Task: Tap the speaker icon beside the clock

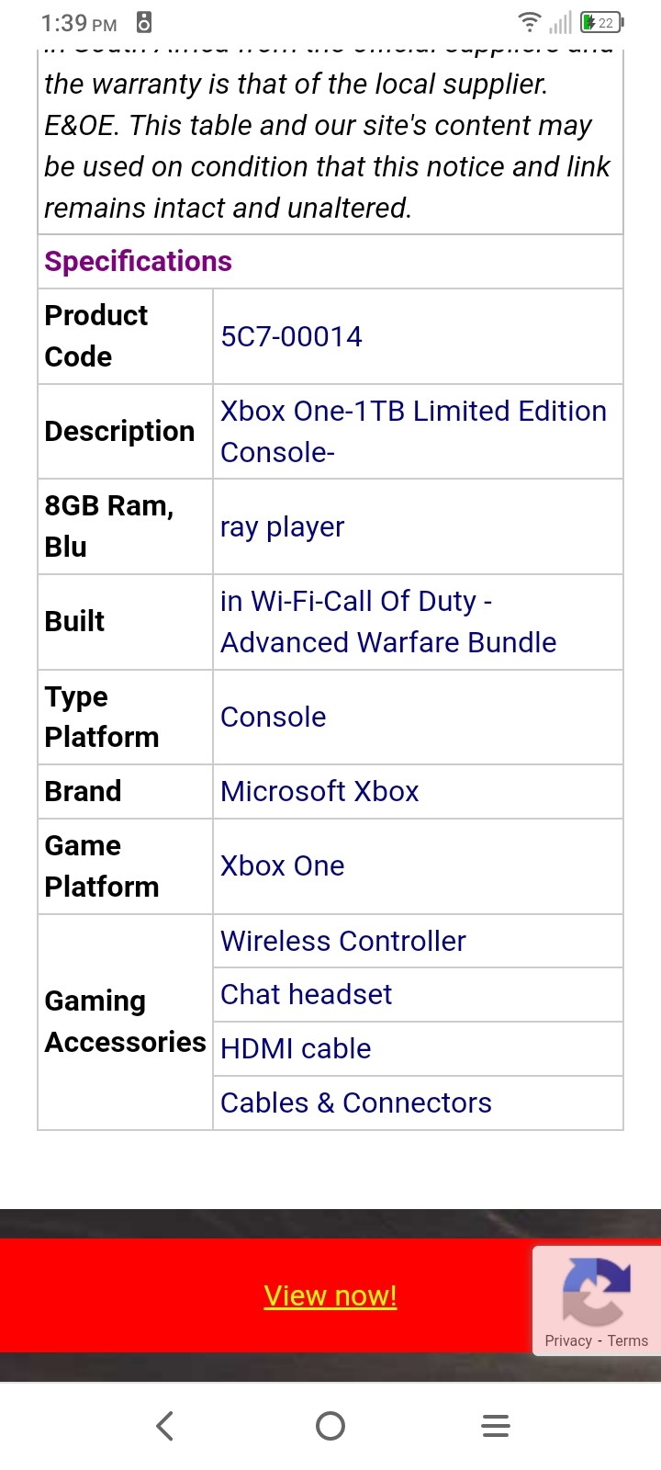Action: (x=144, y=22)
